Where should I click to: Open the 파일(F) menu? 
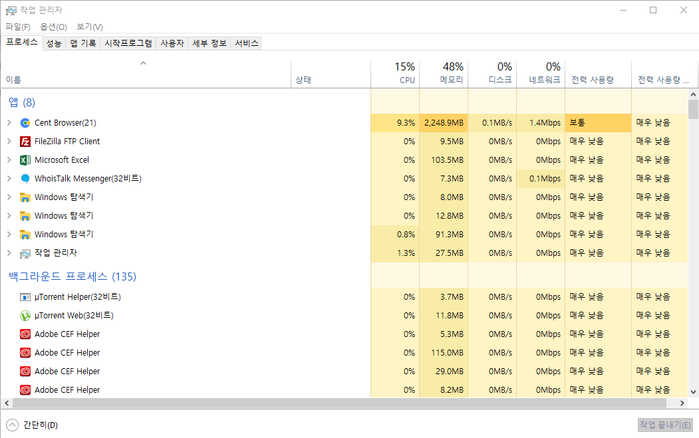click(x=18, y=27)
